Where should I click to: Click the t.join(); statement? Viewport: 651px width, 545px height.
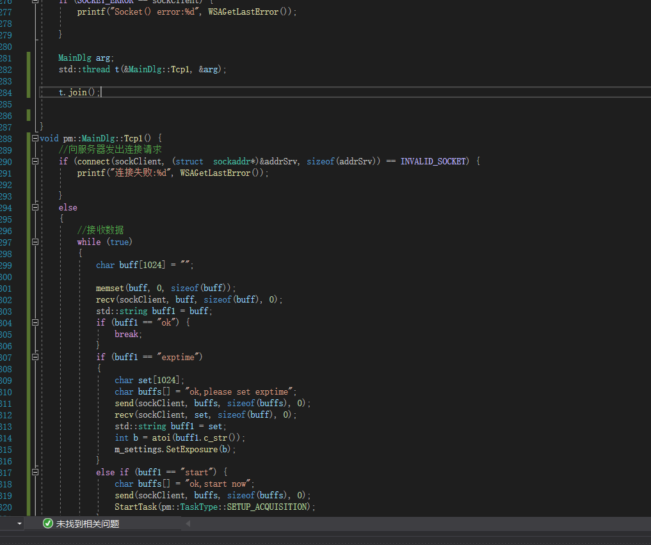tap(79, 93)
